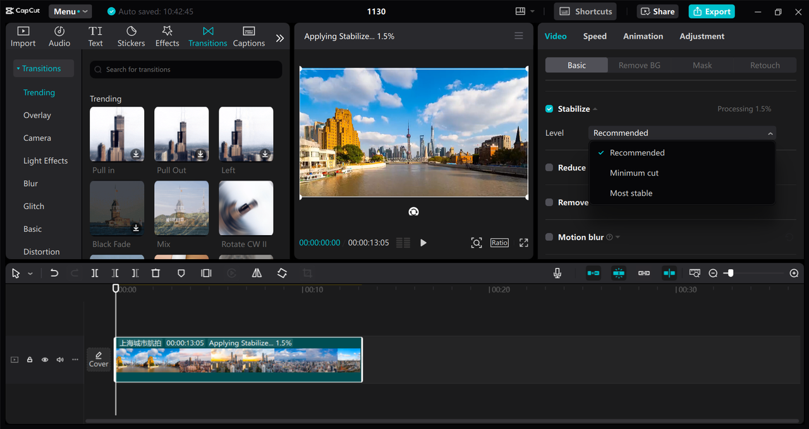
Task: Click the preview Ratio button
Action: (x=499, y=243)
